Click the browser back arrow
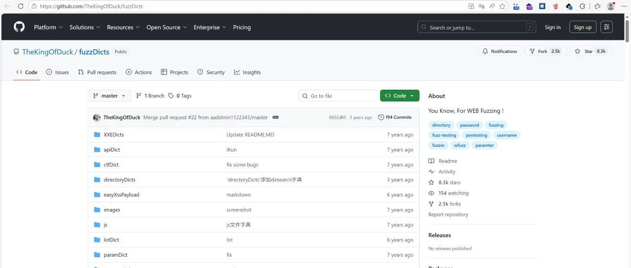631x268 pixels. coord(7,6)
